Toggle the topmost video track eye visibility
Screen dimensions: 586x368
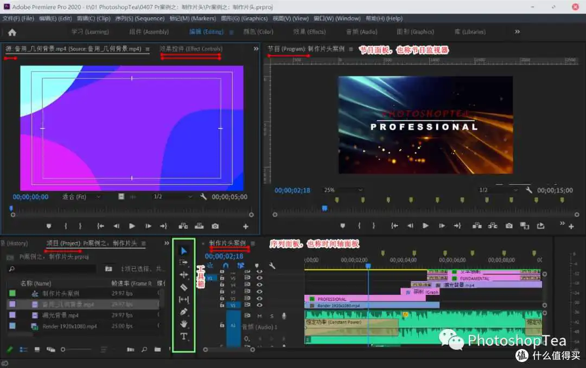pyautogui.click(x=260, y=272)
